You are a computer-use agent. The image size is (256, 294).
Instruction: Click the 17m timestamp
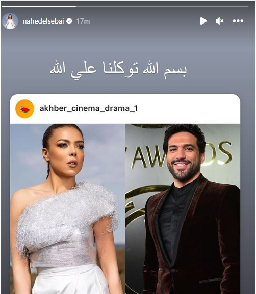(x=83, y=21)
